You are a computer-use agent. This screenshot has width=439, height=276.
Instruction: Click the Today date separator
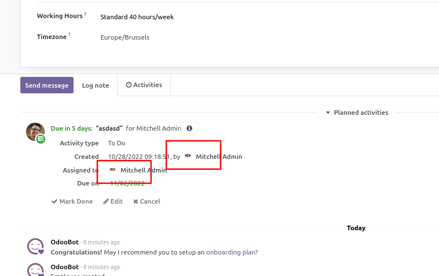coord(356,228)
